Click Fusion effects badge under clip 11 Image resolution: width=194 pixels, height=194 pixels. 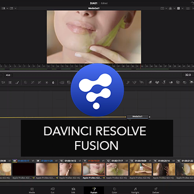tap(104, 178)
